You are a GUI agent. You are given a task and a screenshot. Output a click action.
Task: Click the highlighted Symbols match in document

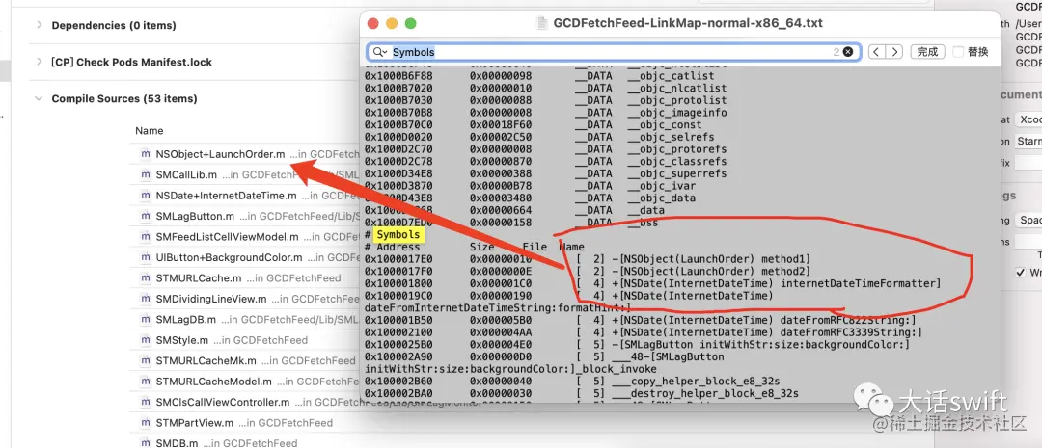point(398,234)
